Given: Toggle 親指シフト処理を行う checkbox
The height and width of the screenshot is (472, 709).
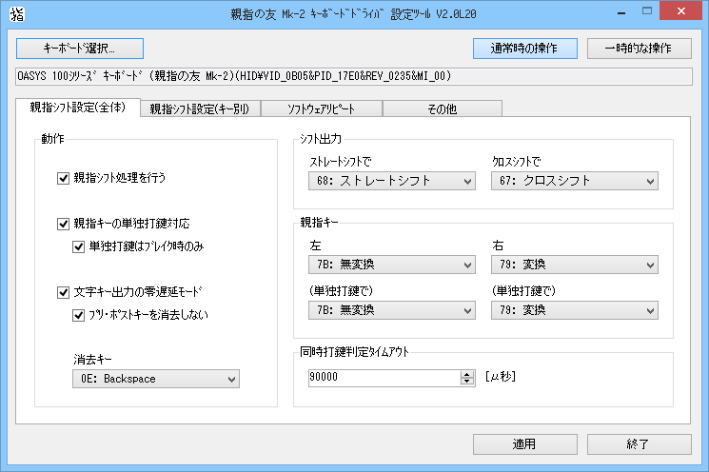Looking at the screenshot, I should [64, 178].
